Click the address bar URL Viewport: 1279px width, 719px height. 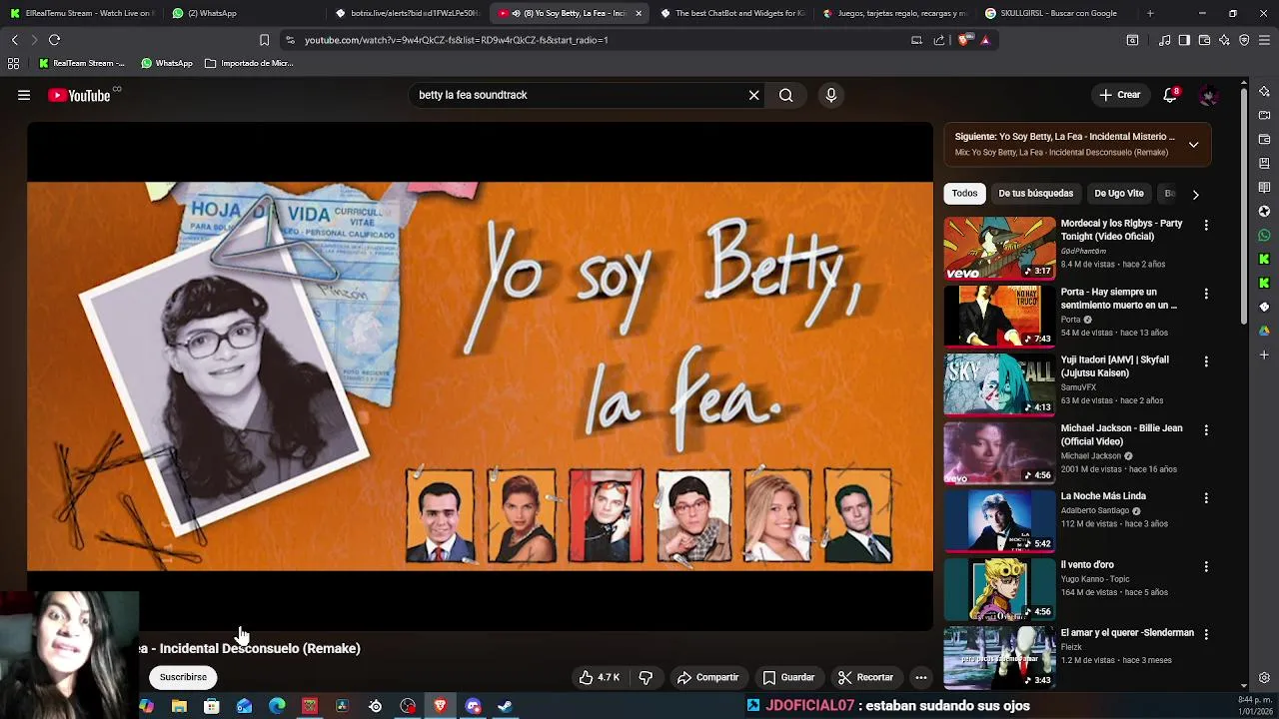[x=456, y=40]
